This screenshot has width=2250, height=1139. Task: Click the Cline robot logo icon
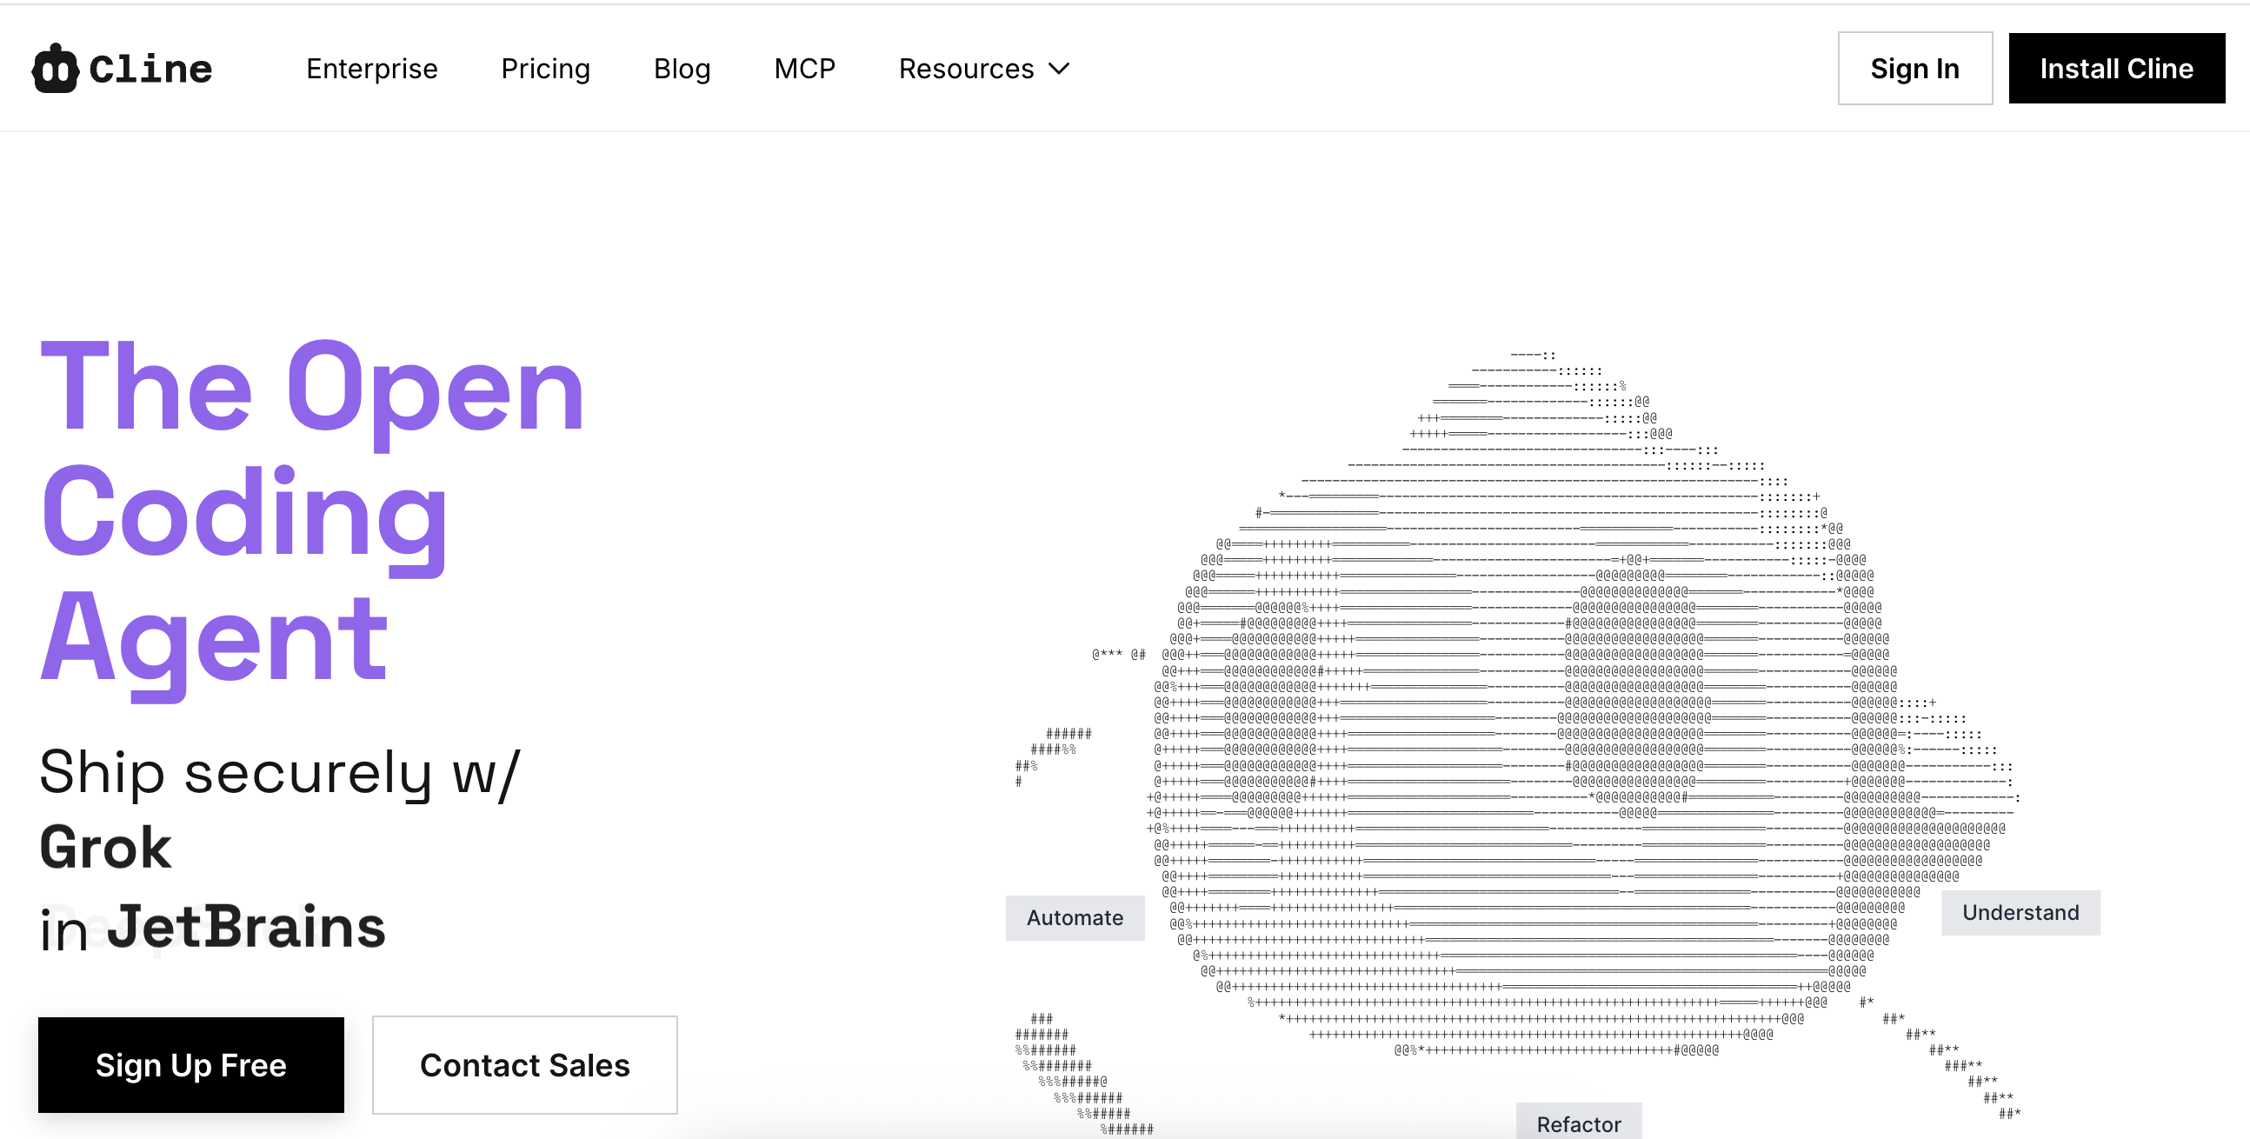pos(54,67)
